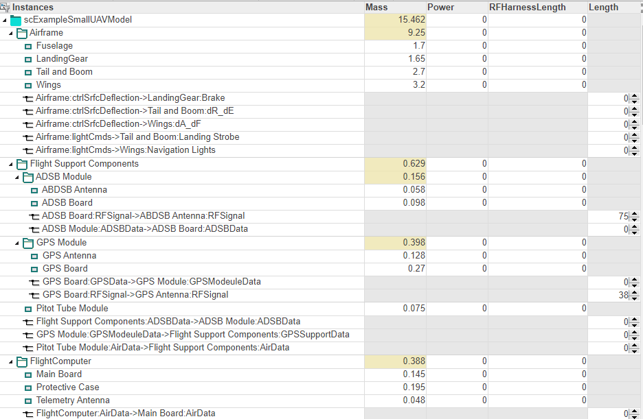
Task: Click the Power column header
Action: coord(457,7)
